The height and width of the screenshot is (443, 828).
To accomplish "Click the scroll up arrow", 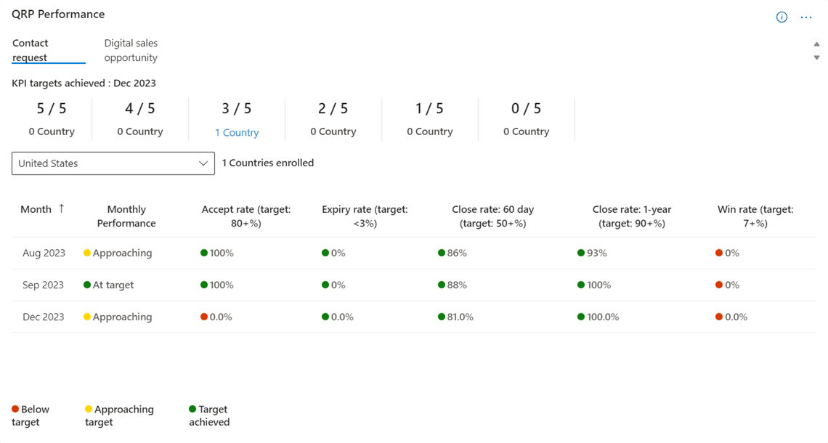I will [816, 44].
